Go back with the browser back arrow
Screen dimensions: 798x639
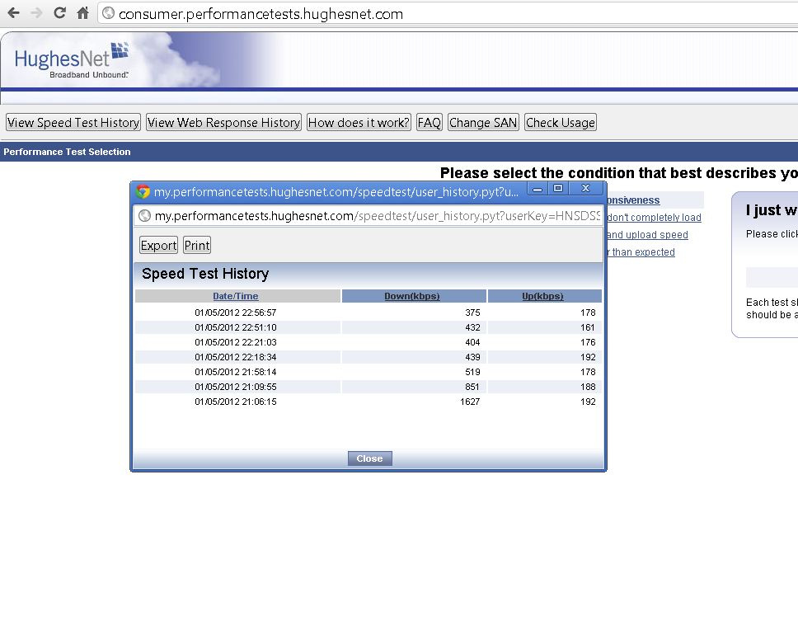tap(14, 12)
